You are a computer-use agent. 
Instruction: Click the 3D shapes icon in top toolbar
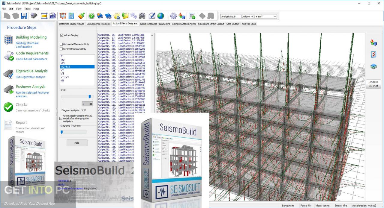coord(182,16)
